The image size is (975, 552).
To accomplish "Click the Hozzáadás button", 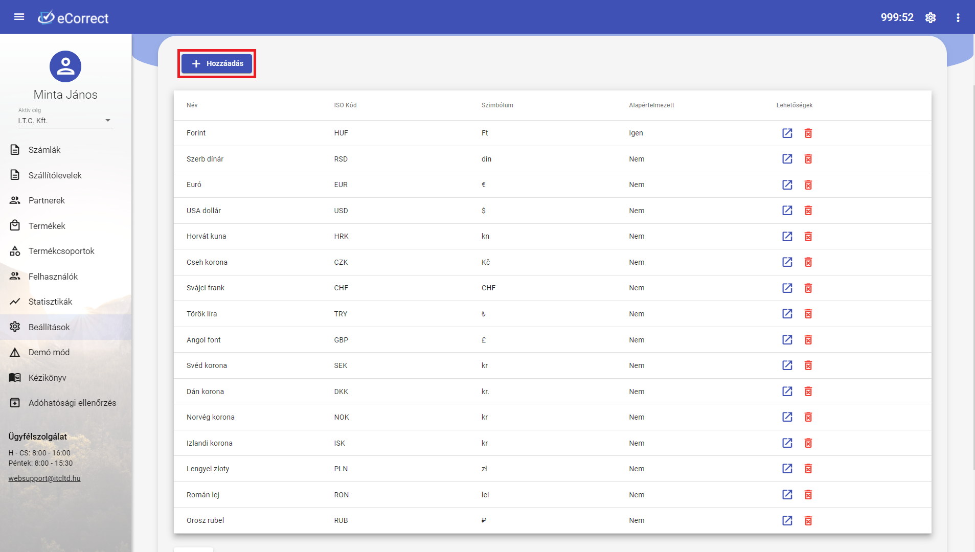I will pyautogui.click(x=217, y=63).
